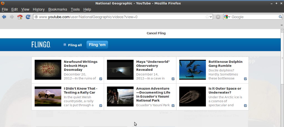The image size is (284, 127).
Task: Open the Bookmarks menu
Action: pos(58,9)
